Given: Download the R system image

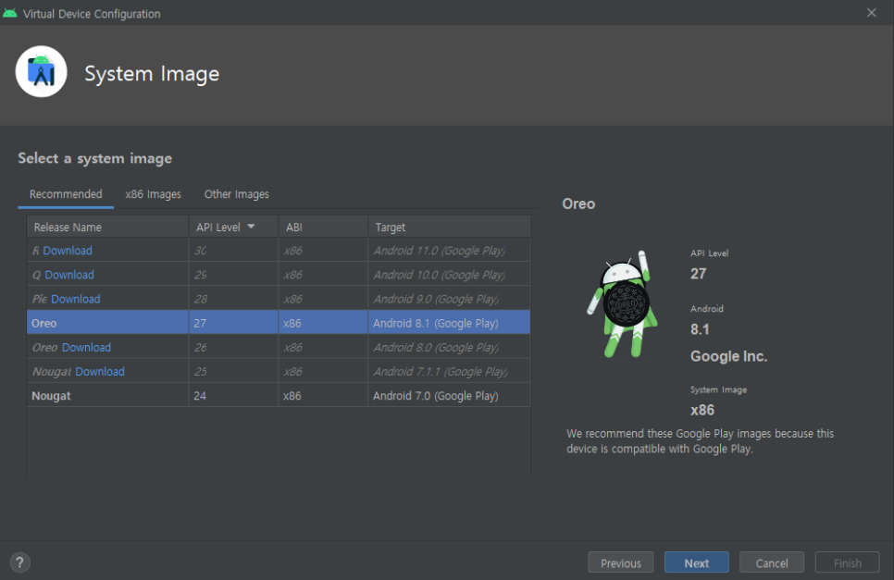Looking at the screenshot, I should click(x=68, y=251).
